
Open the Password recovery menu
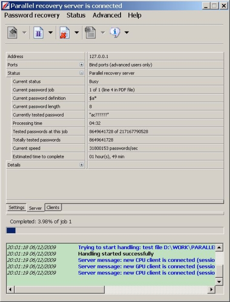click(x=32, y=15)
